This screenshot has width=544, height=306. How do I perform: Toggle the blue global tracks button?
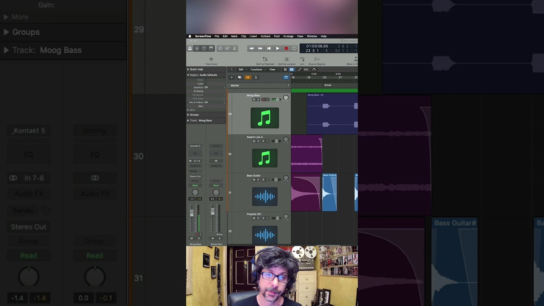point(286,77)
